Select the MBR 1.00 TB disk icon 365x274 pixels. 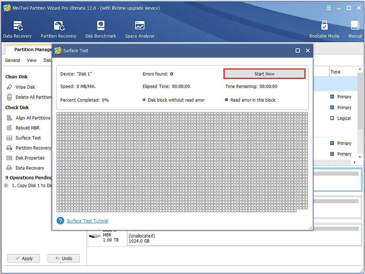click(x=95, y=236)
